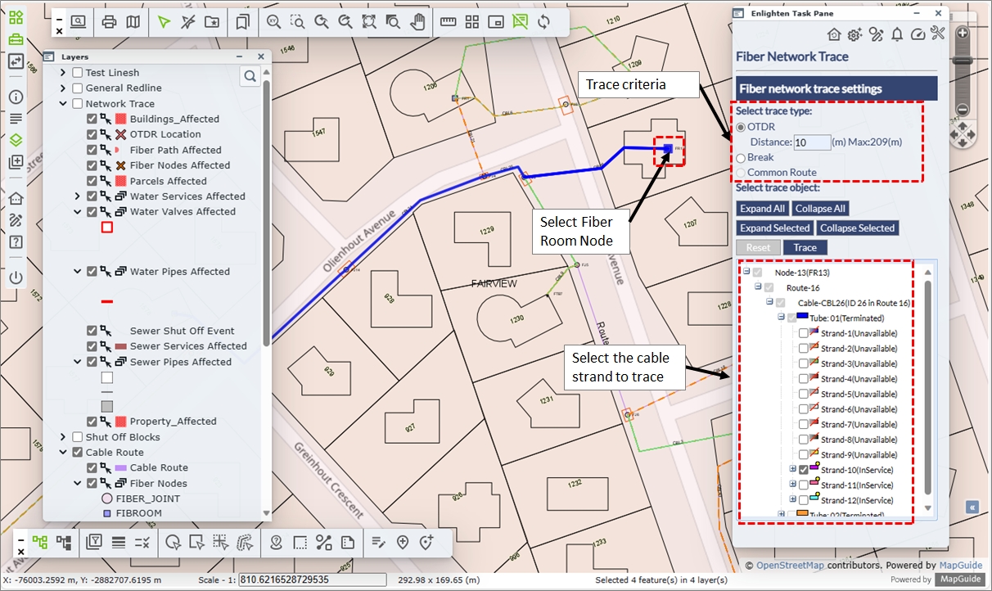
Task: Open the Home icon in Task Pane
Action: (x=834, y=34)
